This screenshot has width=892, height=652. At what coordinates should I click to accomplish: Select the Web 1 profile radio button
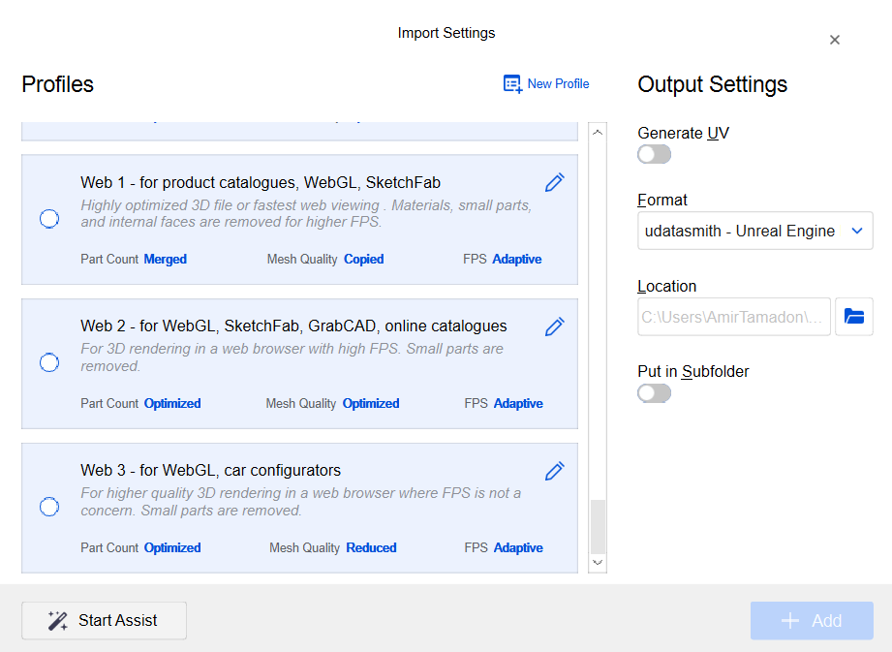(x=49, y=219)
